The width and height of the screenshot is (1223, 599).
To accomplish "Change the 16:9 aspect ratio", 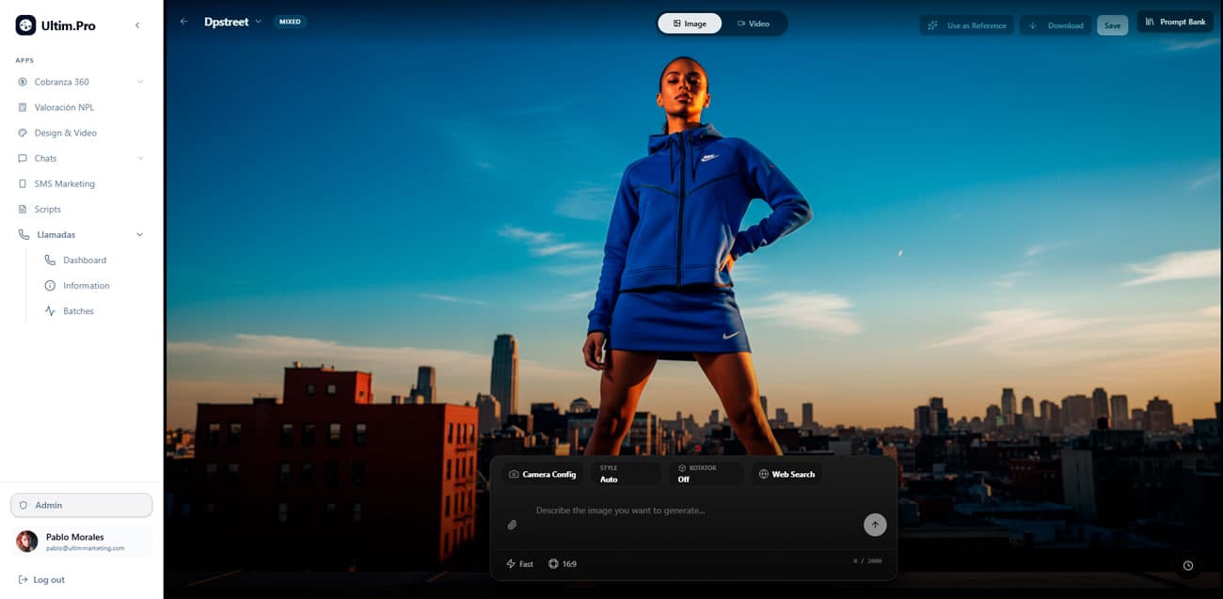I will pos(563,564).
